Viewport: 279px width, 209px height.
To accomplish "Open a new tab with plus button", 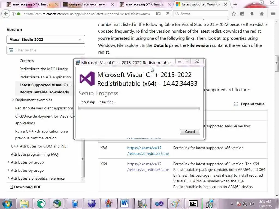I will pyautogui.click(x=235, y=4).
